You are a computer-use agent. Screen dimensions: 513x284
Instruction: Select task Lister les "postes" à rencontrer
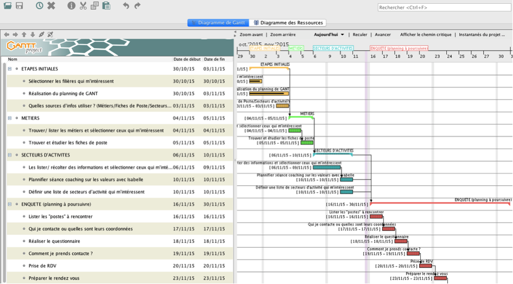click(60, 217)
